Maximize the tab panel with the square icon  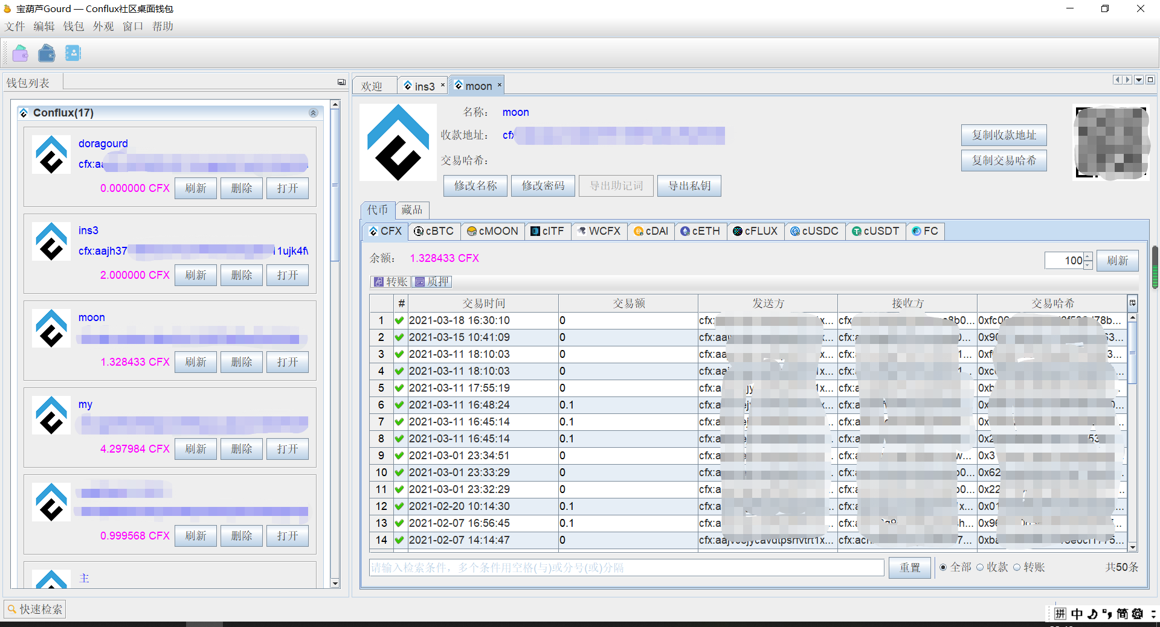click(1150, 80)
